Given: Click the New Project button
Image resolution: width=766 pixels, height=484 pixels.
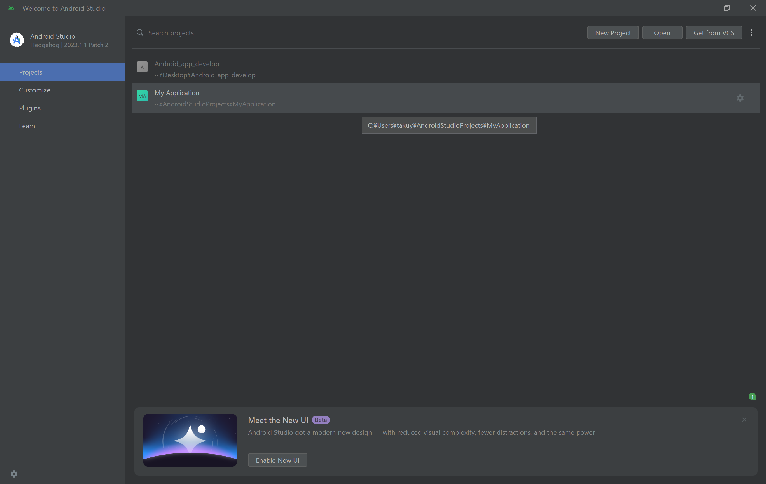Looking at the screenshot, I should click(x=613, y=33).
